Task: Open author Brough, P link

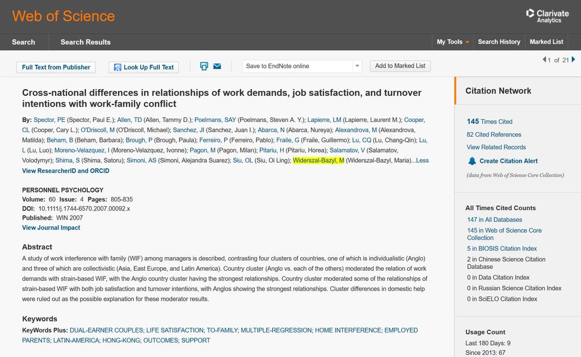Action: pos(139,140)
